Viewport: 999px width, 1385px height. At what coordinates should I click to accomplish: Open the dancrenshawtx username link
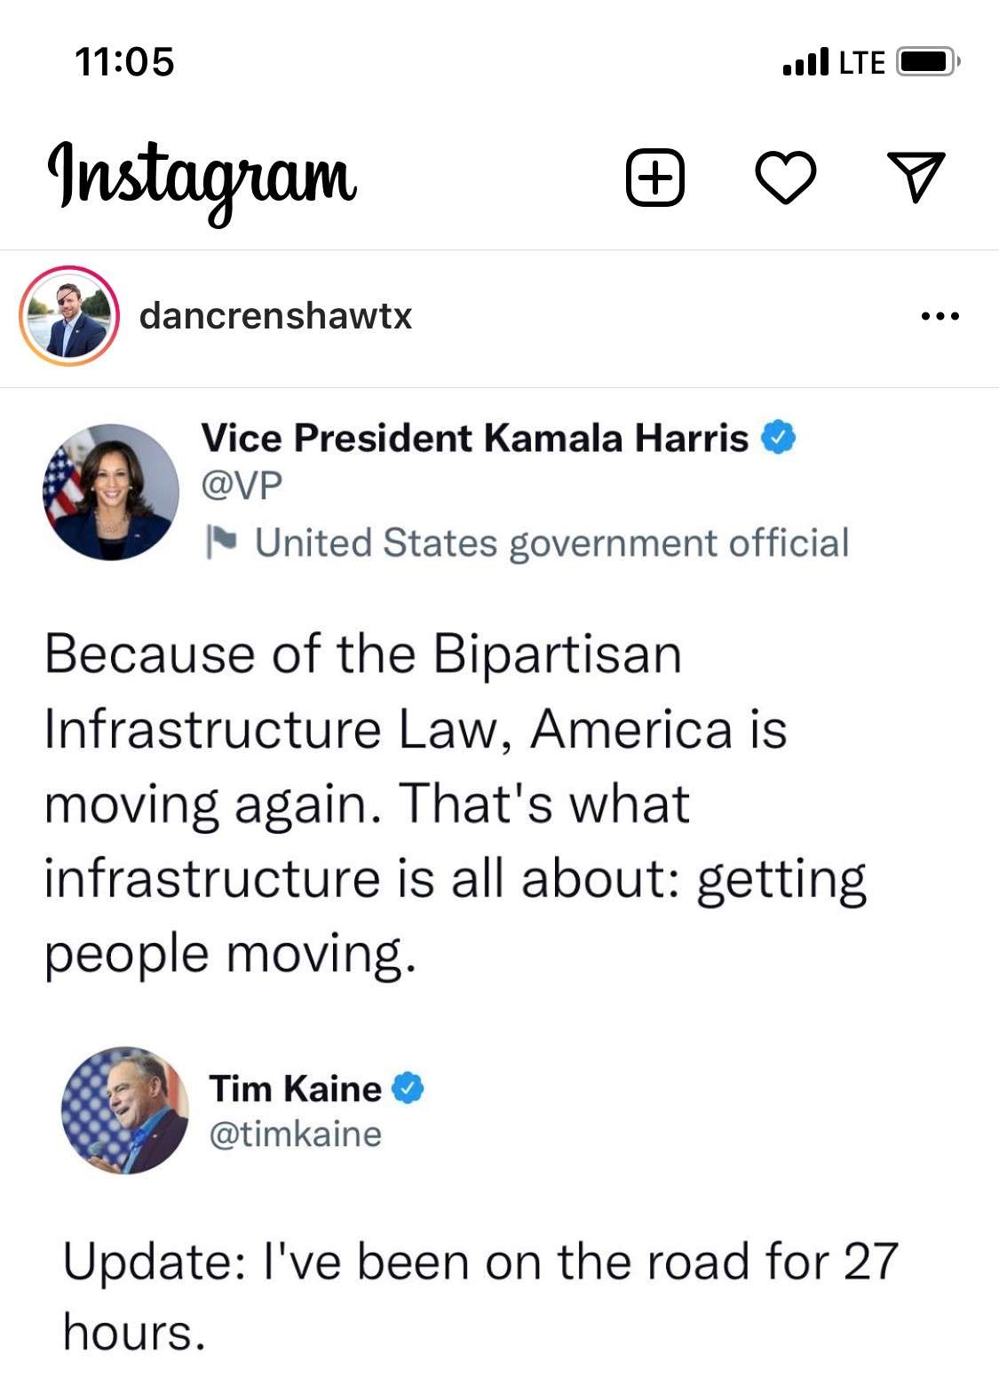275,316
